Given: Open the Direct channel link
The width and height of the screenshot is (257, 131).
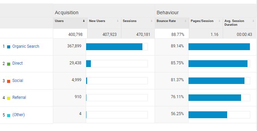Looking at the screenshot, I should 18,63.
